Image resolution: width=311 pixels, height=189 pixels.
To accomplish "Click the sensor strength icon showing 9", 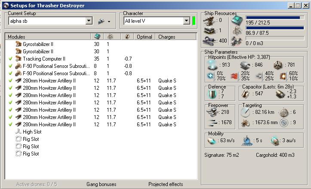I will click(283, 123).
